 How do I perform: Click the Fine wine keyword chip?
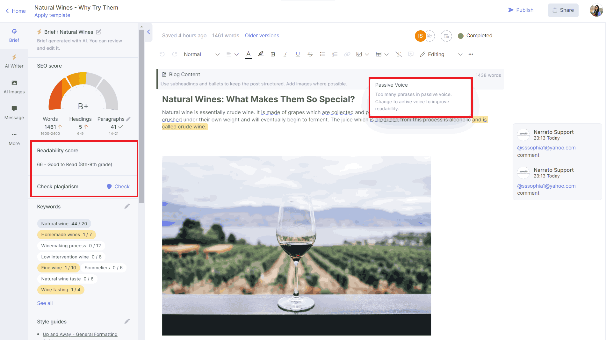click(59, 268)
